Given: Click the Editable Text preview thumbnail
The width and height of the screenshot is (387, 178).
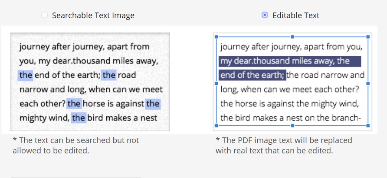Looking at the screenshot, I should point(292,82).
